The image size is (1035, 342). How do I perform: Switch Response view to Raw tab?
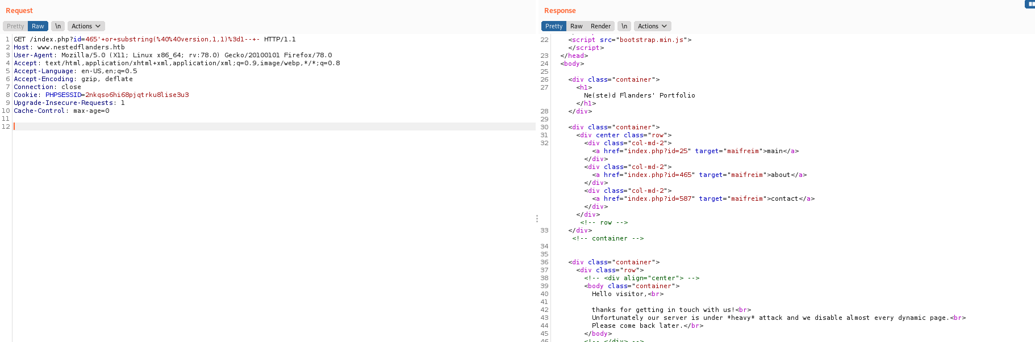577,26
